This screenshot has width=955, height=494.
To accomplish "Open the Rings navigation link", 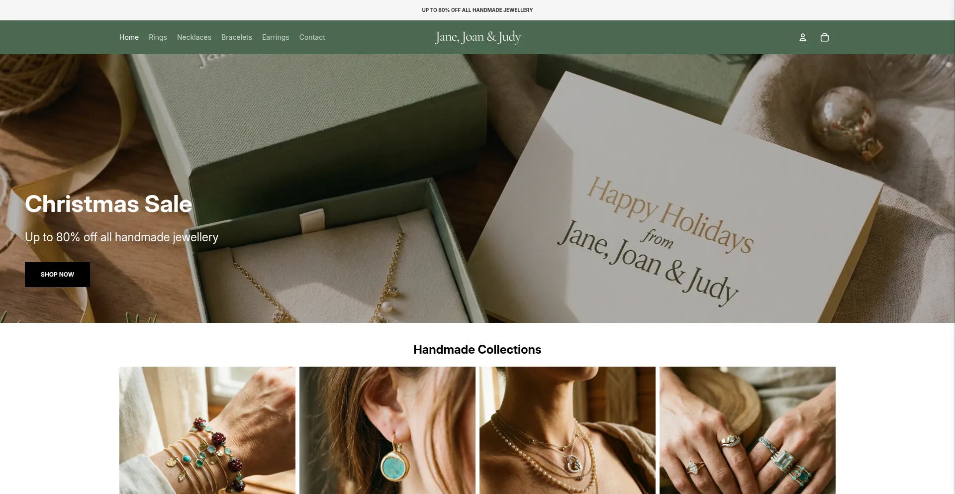I will click(x=158, y=37).
